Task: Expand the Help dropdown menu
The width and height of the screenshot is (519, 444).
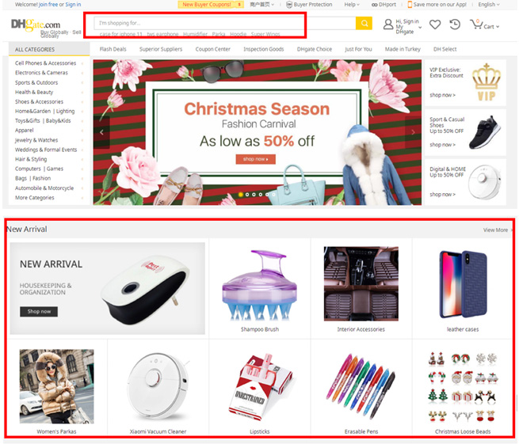Action: pyautogui.click(x=352, y=4)
